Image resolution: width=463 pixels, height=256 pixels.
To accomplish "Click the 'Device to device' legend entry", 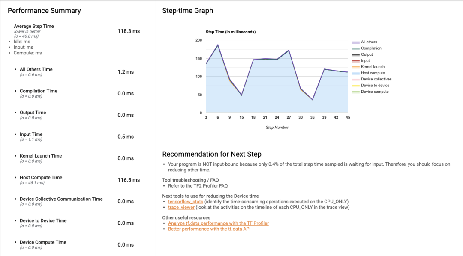I will coord(375,86).
